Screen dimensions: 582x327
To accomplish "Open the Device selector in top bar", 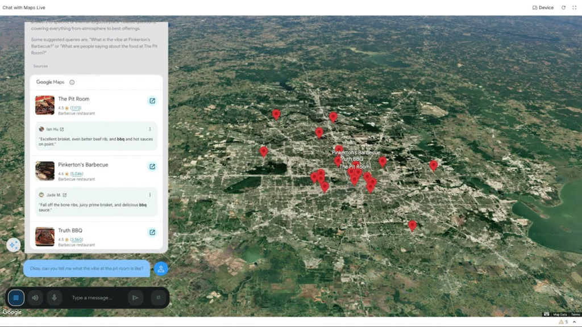I will (x=543, y=8).
